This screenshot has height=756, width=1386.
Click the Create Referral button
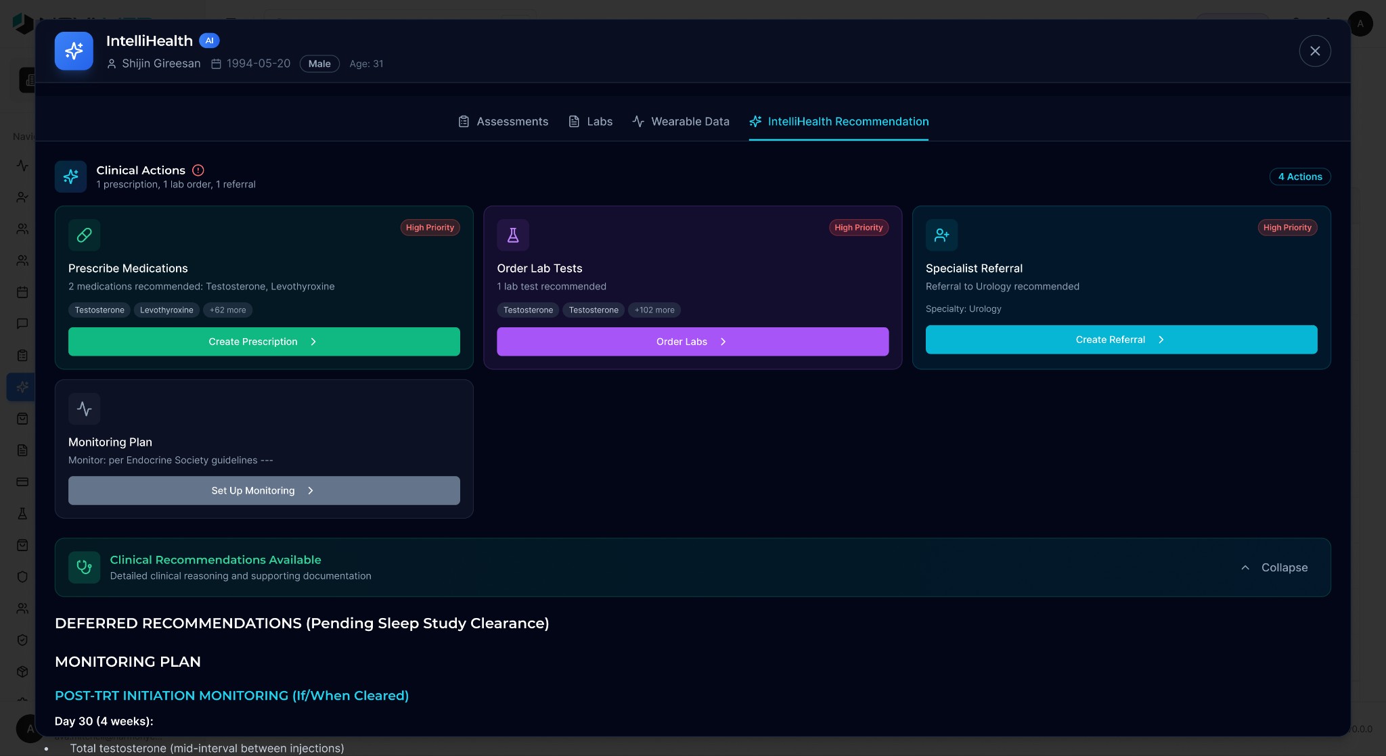tap(1121, 340)
